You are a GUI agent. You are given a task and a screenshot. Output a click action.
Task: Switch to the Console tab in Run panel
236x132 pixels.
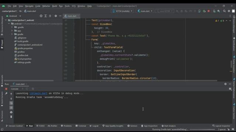point(14,89)
